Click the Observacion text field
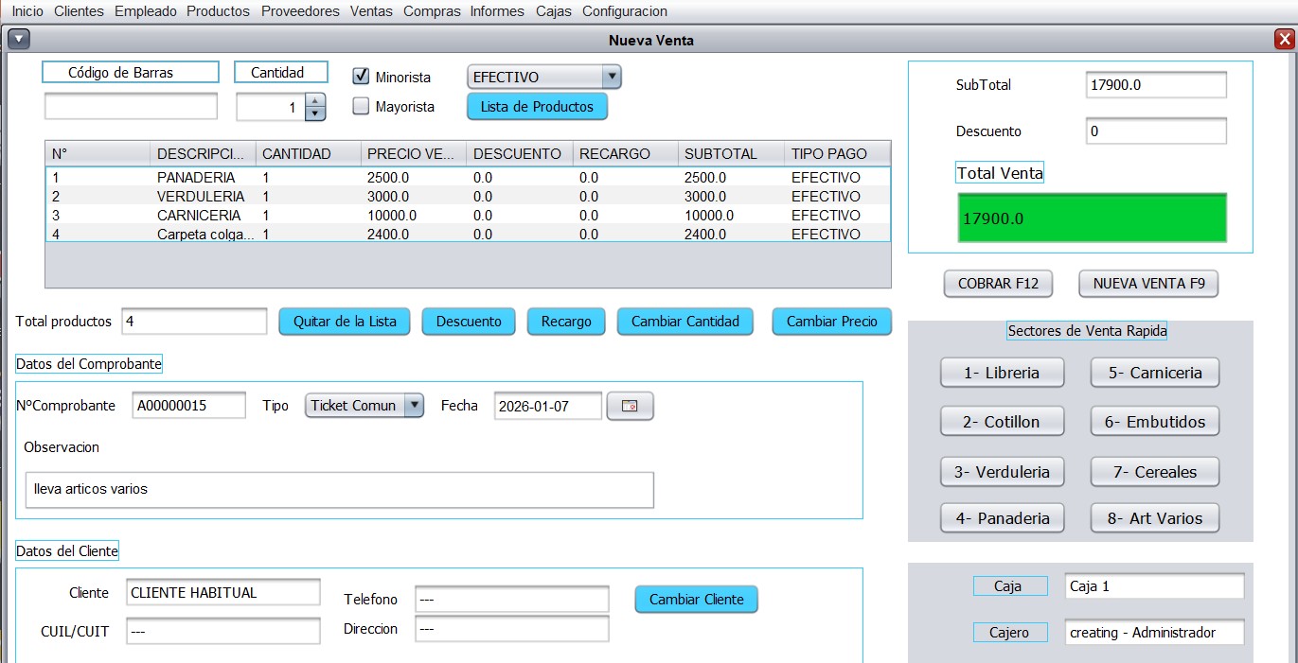 (339, 490)
